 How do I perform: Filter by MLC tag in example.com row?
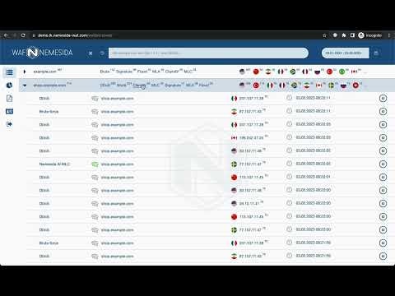[x=188, y=72]
